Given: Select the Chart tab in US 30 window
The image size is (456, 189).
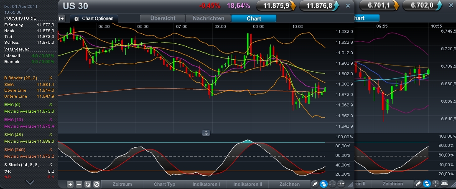Looking at the screenshot, I should point(254,18).
